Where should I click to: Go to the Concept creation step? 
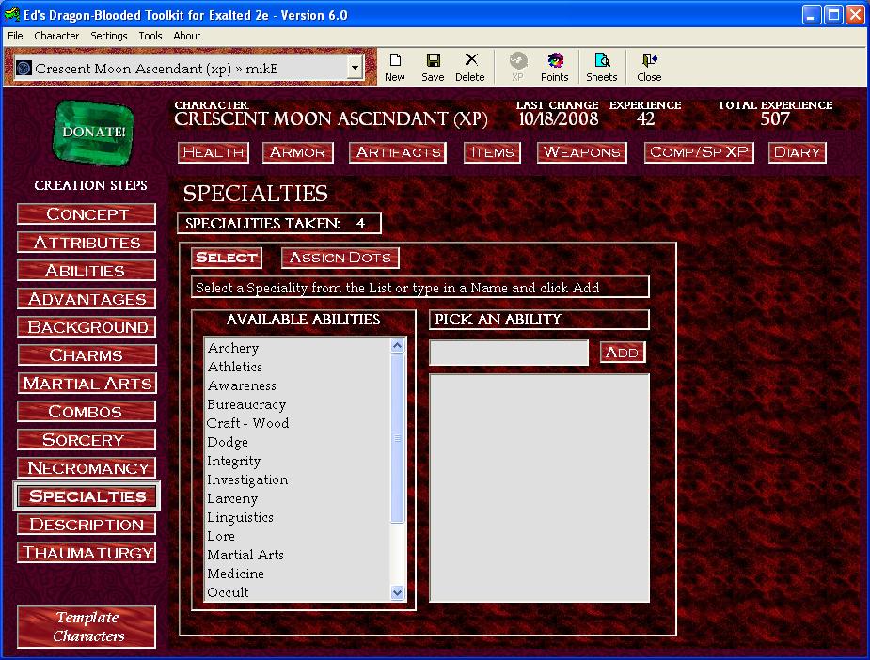87,214
